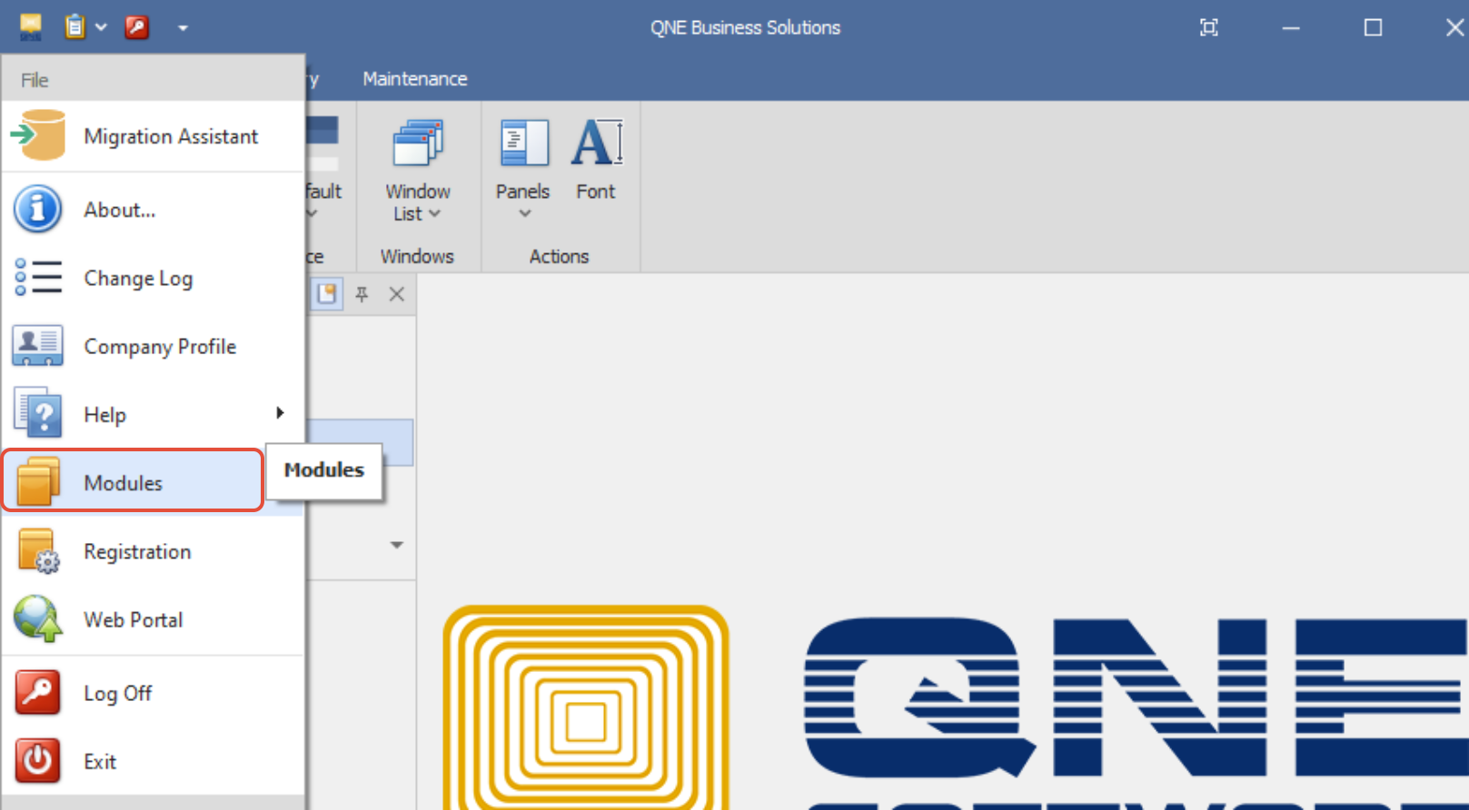This screenshot has height=810, width=1469.
Task: Choose Exit in the File menu
Action: [153, 761]
